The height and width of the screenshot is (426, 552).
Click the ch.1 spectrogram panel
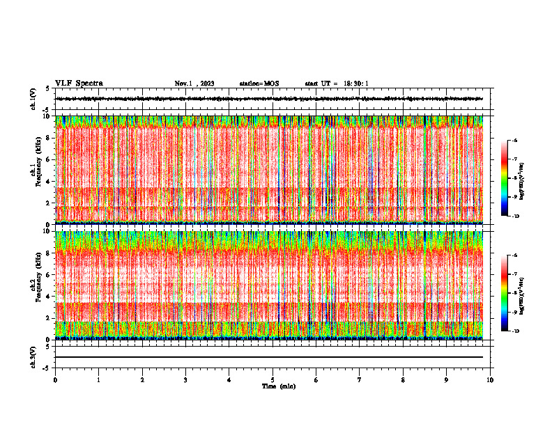click(269, 170)
